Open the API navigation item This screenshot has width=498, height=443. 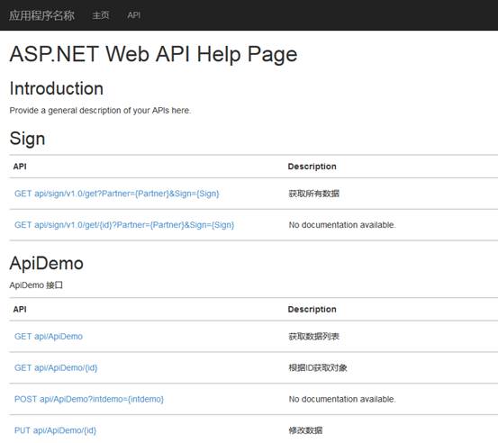pos(133,15)
